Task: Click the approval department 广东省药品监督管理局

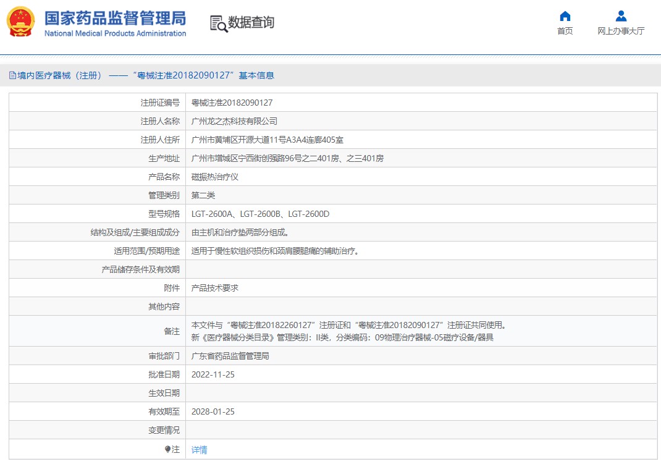Action: click(x=230, y=356)
